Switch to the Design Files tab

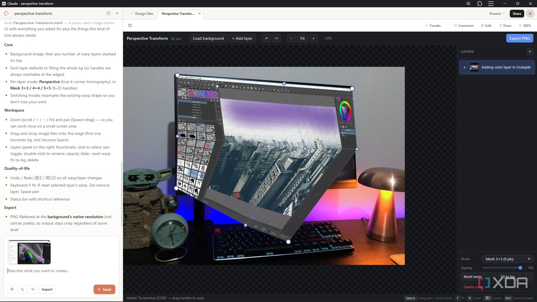pyautogui.click(x=142, y=14)
